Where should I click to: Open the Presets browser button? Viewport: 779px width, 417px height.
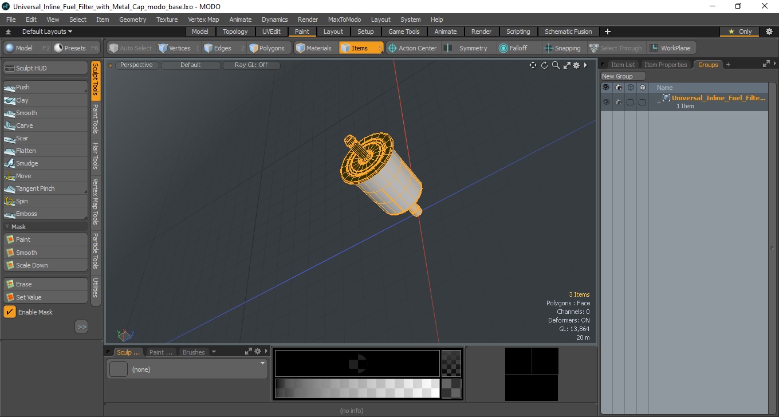(76, 48)
